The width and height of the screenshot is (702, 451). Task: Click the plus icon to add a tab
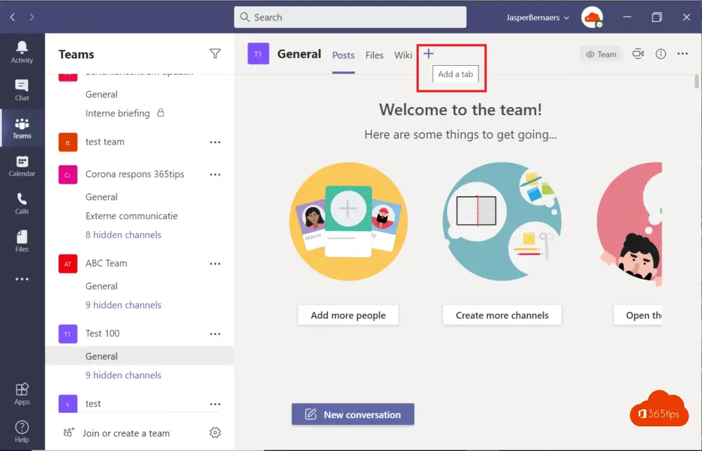point(428,53)
